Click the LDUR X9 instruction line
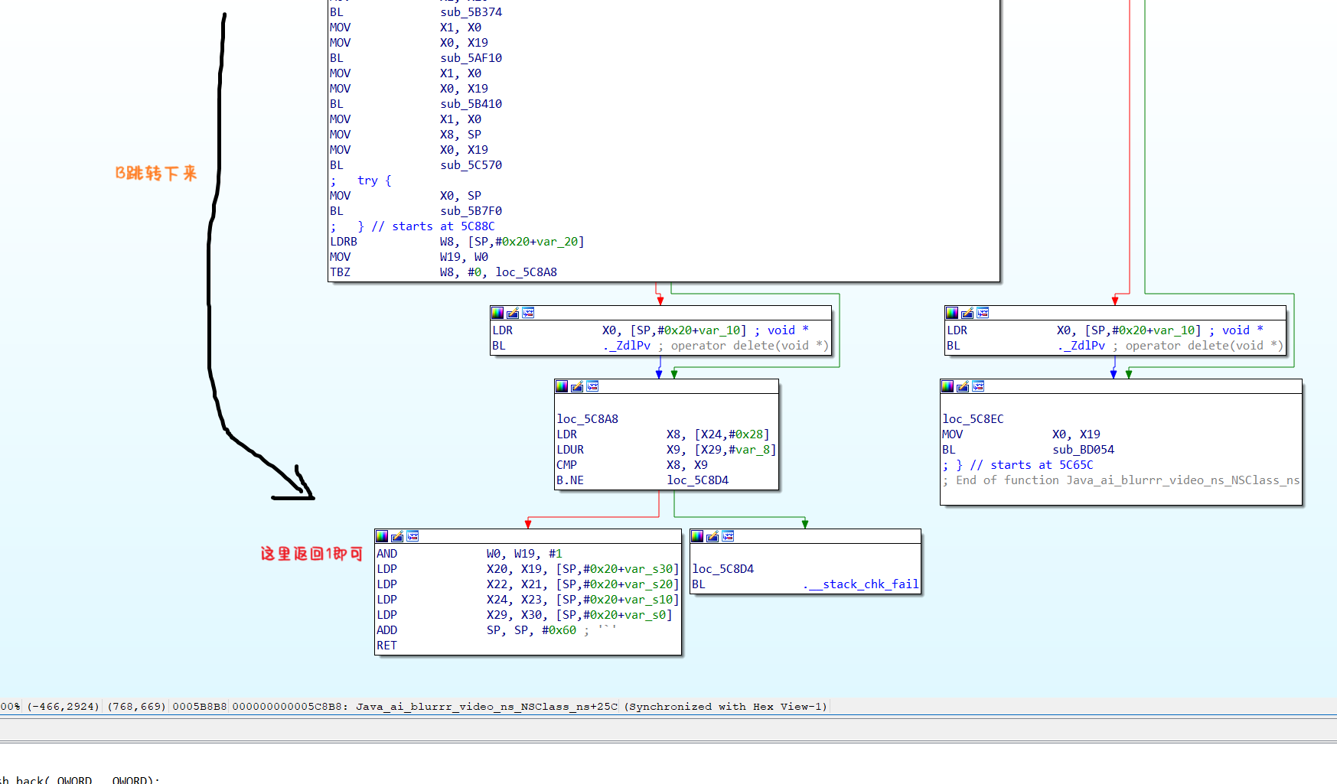Image resolution: width=1337 pixels, height=784 pixels. point(666,450)
